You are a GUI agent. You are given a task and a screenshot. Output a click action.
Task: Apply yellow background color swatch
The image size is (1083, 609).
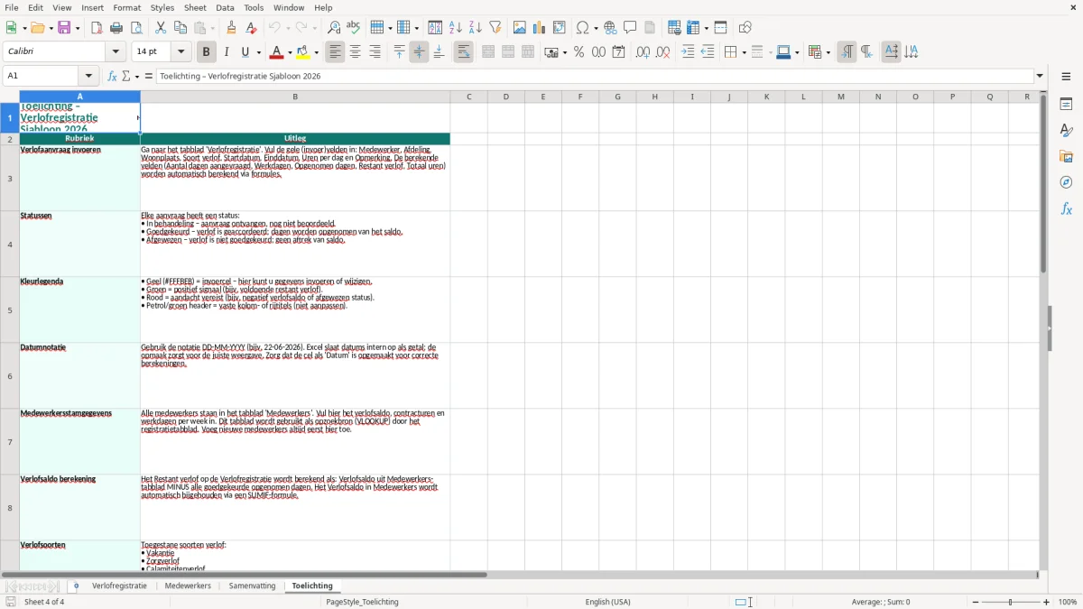pyautogui.click(x=304, y=52)
